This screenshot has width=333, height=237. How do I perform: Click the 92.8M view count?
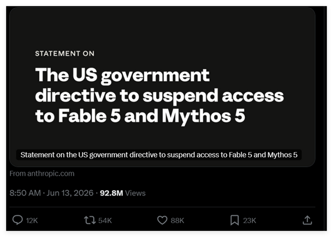[111, 193]
